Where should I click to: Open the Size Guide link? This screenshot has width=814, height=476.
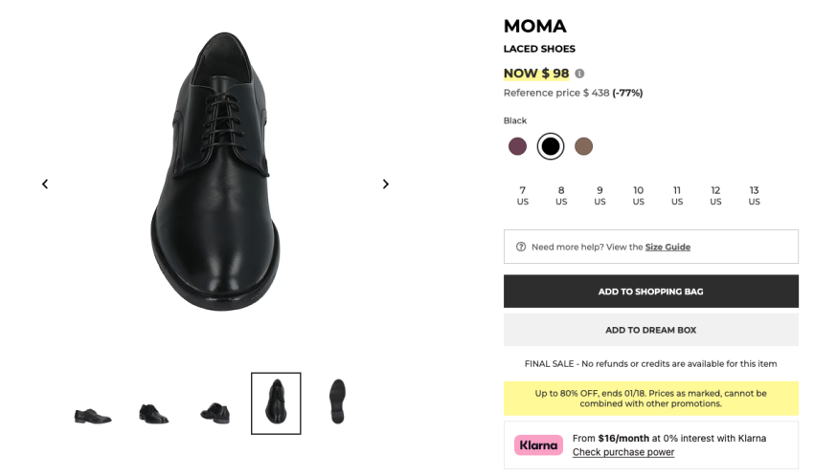coord(667,247)
